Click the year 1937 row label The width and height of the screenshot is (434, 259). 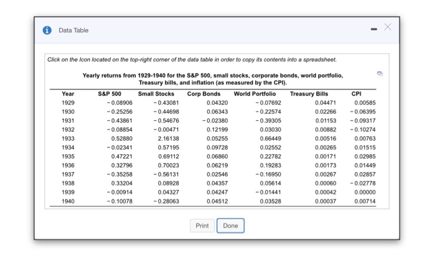tap(68, 174)
